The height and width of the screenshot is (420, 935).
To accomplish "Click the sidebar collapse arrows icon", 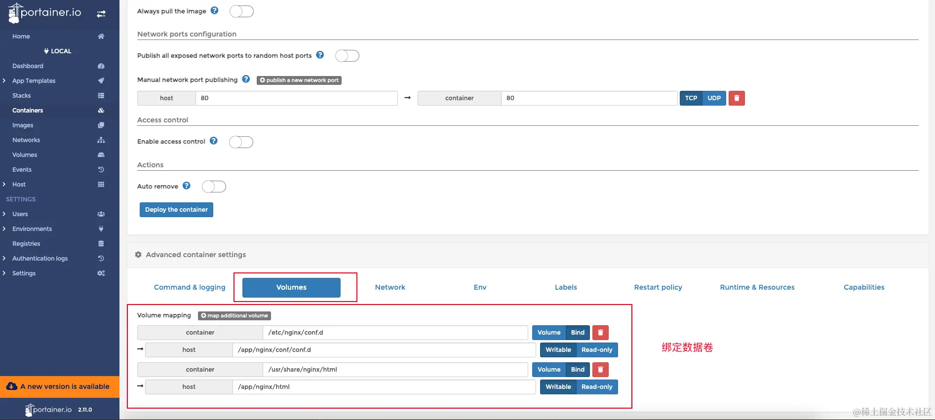I will coord(101,14).
